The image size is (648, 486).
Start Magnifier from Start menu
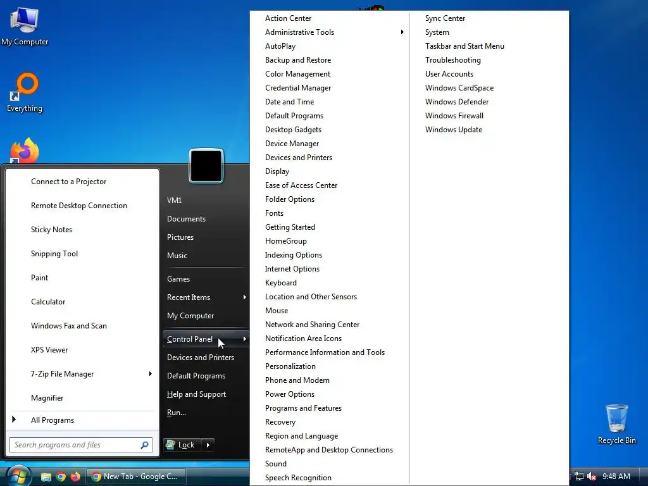(x=47, y=398)
